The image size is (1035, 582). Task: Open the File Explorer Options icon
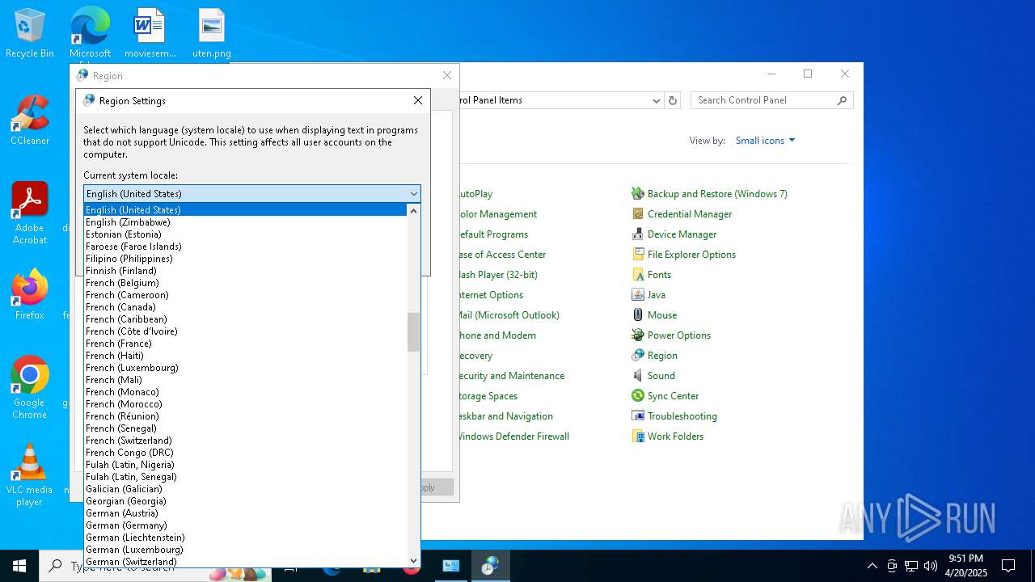click(x=638, y=255)
